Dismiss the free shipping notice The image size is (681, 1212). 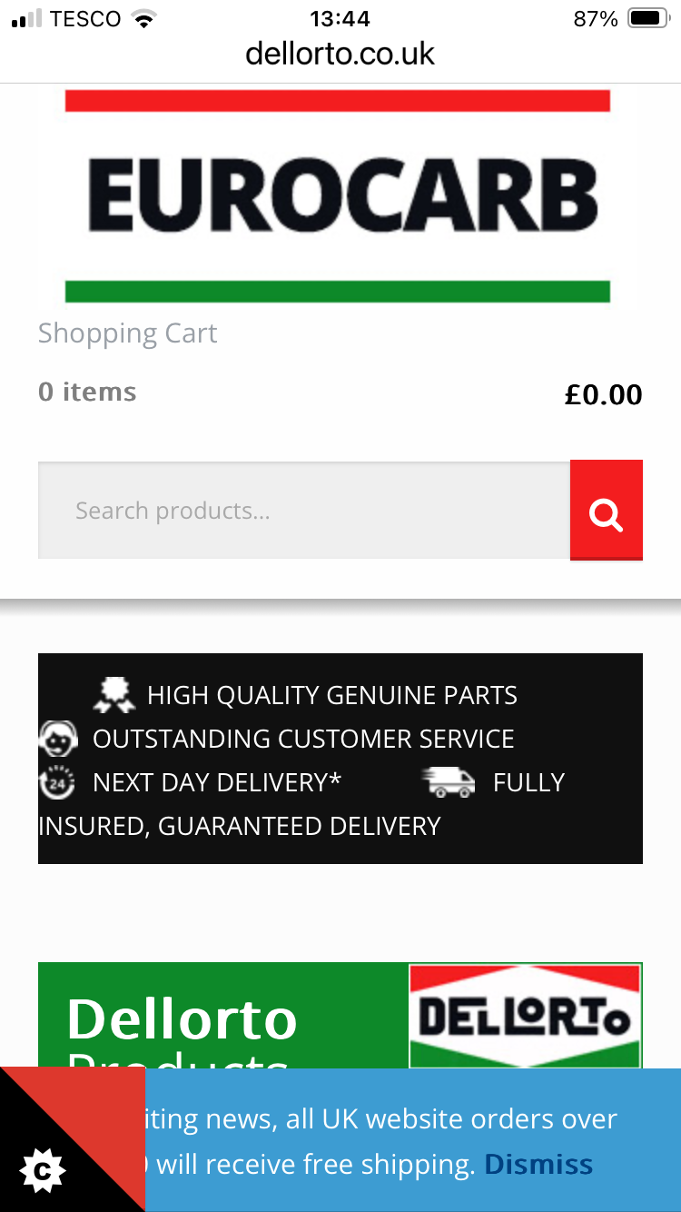pyautogui.click(x=538, y=1164)
